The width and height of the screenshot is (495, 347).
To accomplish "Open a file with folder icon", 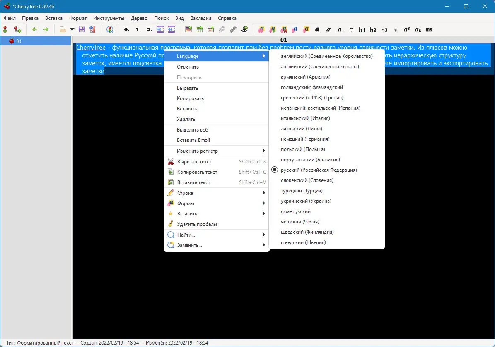I will (x=63, y=30).
